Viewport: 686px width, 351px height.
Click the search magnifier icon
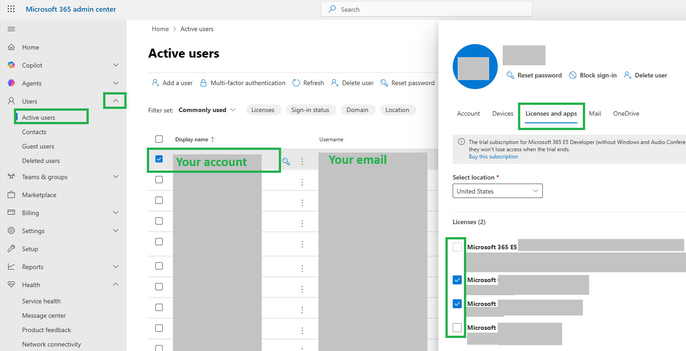coord(332,9)
